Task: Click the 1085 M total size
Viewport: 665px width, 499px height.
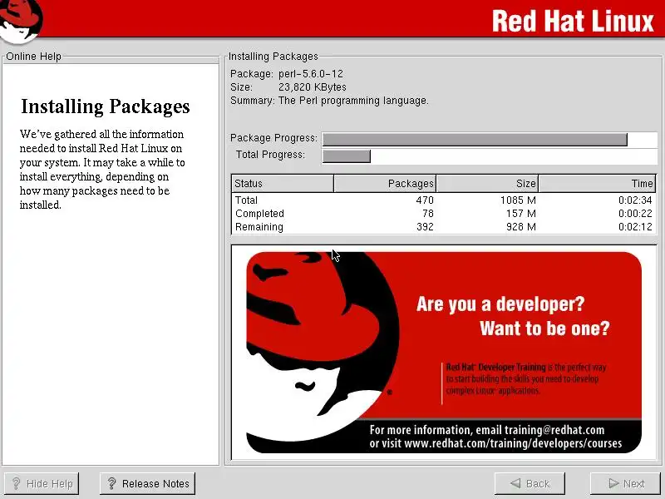Action: point(518,200)
